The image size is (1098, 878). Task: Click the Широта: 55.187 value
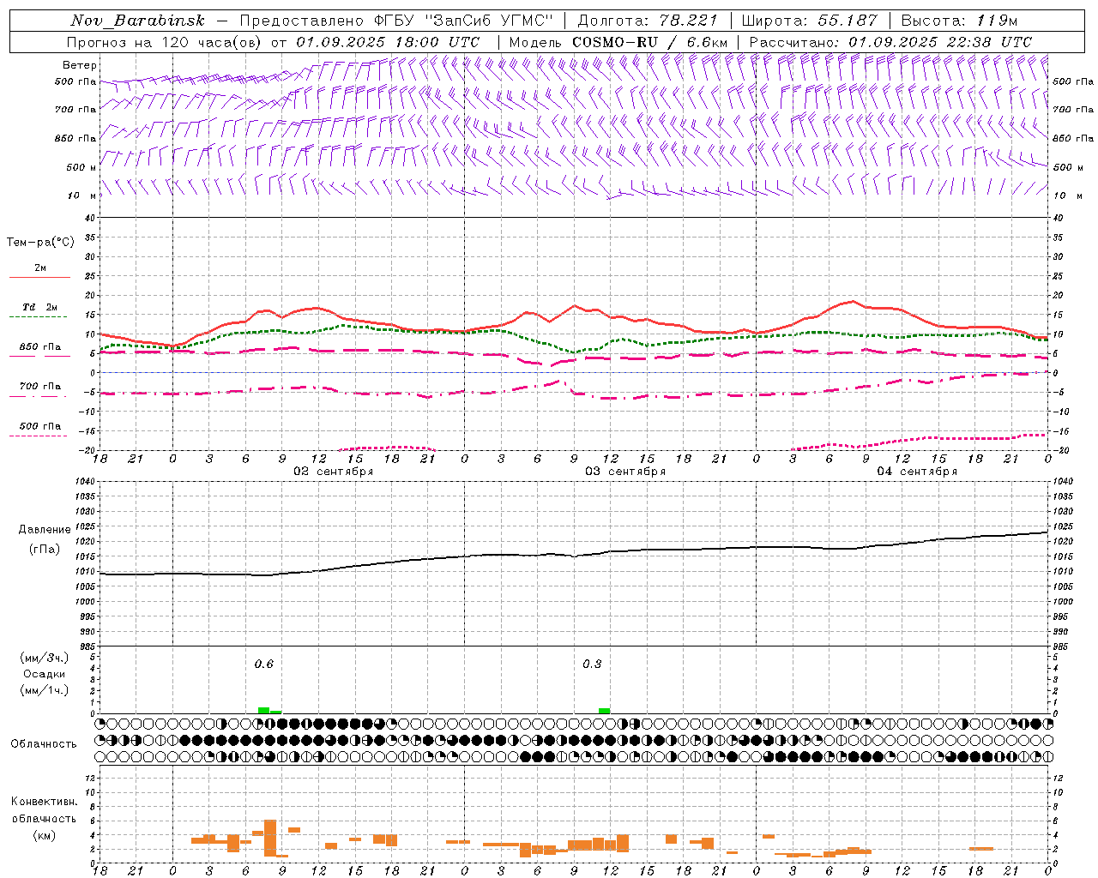[809, 21]
